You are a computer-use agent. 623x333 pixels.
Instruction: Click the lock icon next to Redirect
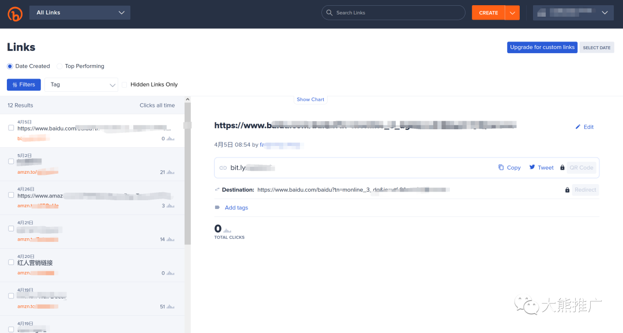click(x=568, y=190)
